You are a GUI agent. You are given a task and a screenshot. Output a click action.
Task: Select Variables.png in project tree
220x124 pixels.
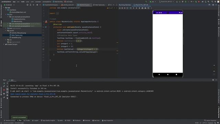16,38
